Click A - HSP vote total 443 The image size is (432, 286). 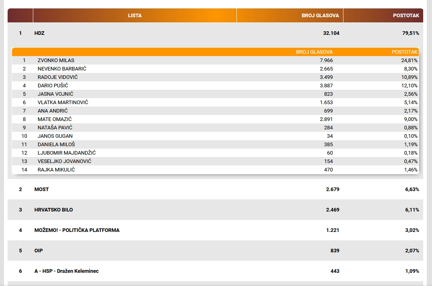(x=335, y=271)
